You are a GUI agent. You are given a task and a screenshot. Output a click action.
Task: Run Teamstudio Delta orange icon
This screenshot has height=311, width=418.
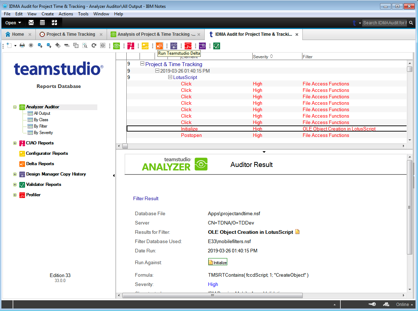tap(159, 46)
